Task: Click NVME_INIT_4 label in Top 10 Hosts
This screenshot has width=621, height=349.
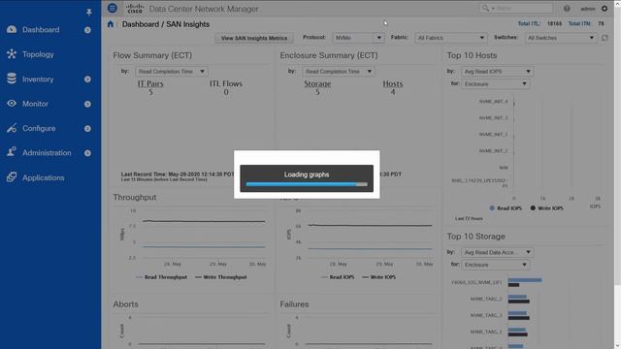Action: coord(493,101)
